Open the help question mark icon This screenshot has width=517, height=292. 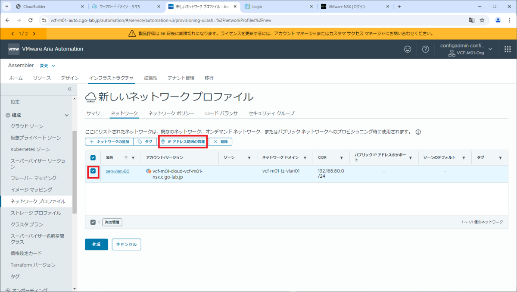[x=426, y=49]
